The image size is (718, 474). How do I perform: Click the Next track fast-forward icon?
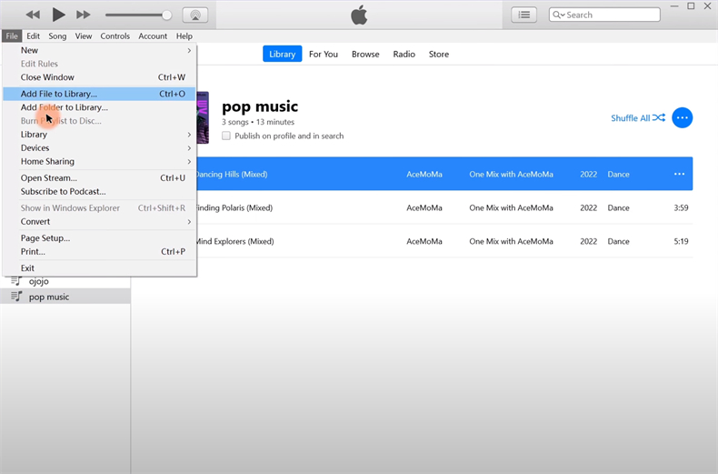tap(83, 15)
